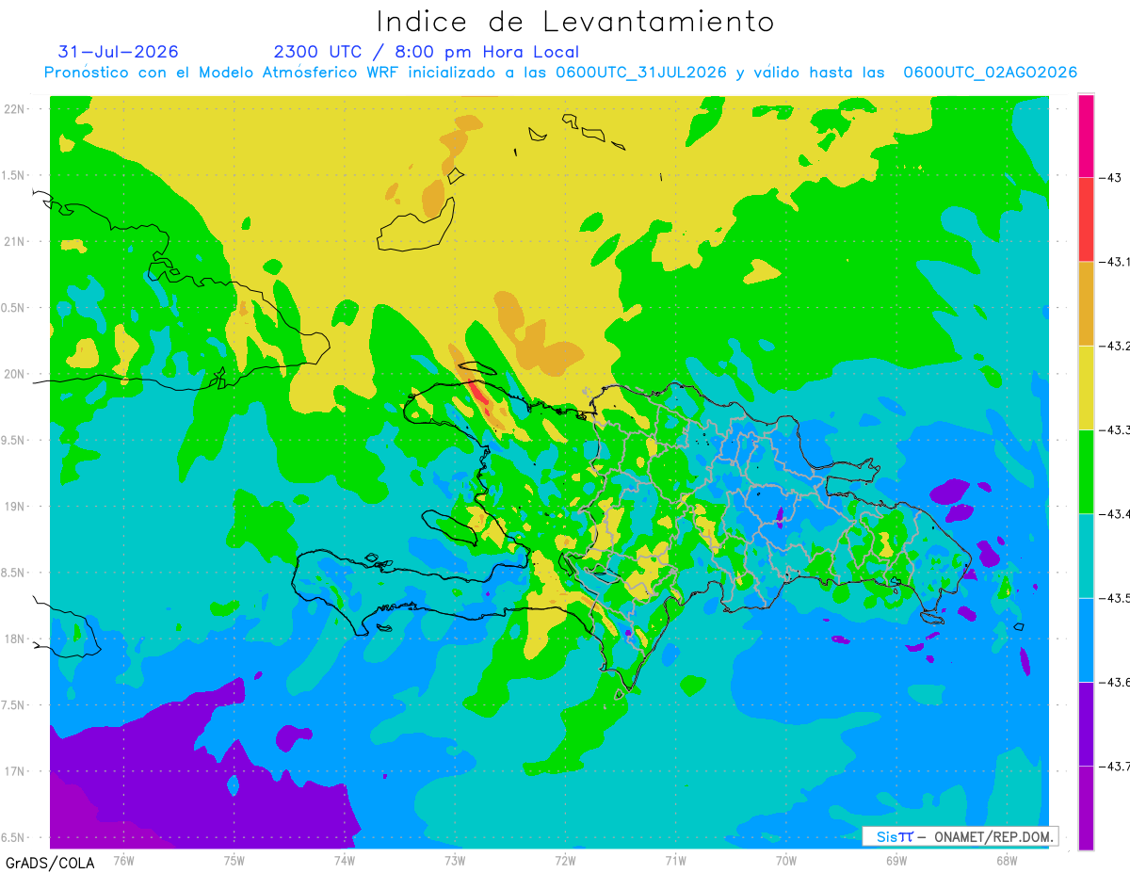1130x873 pixels.
Task: Click the "SisTT - ONAMET/REP.DOM." label box
Action: 960,836
